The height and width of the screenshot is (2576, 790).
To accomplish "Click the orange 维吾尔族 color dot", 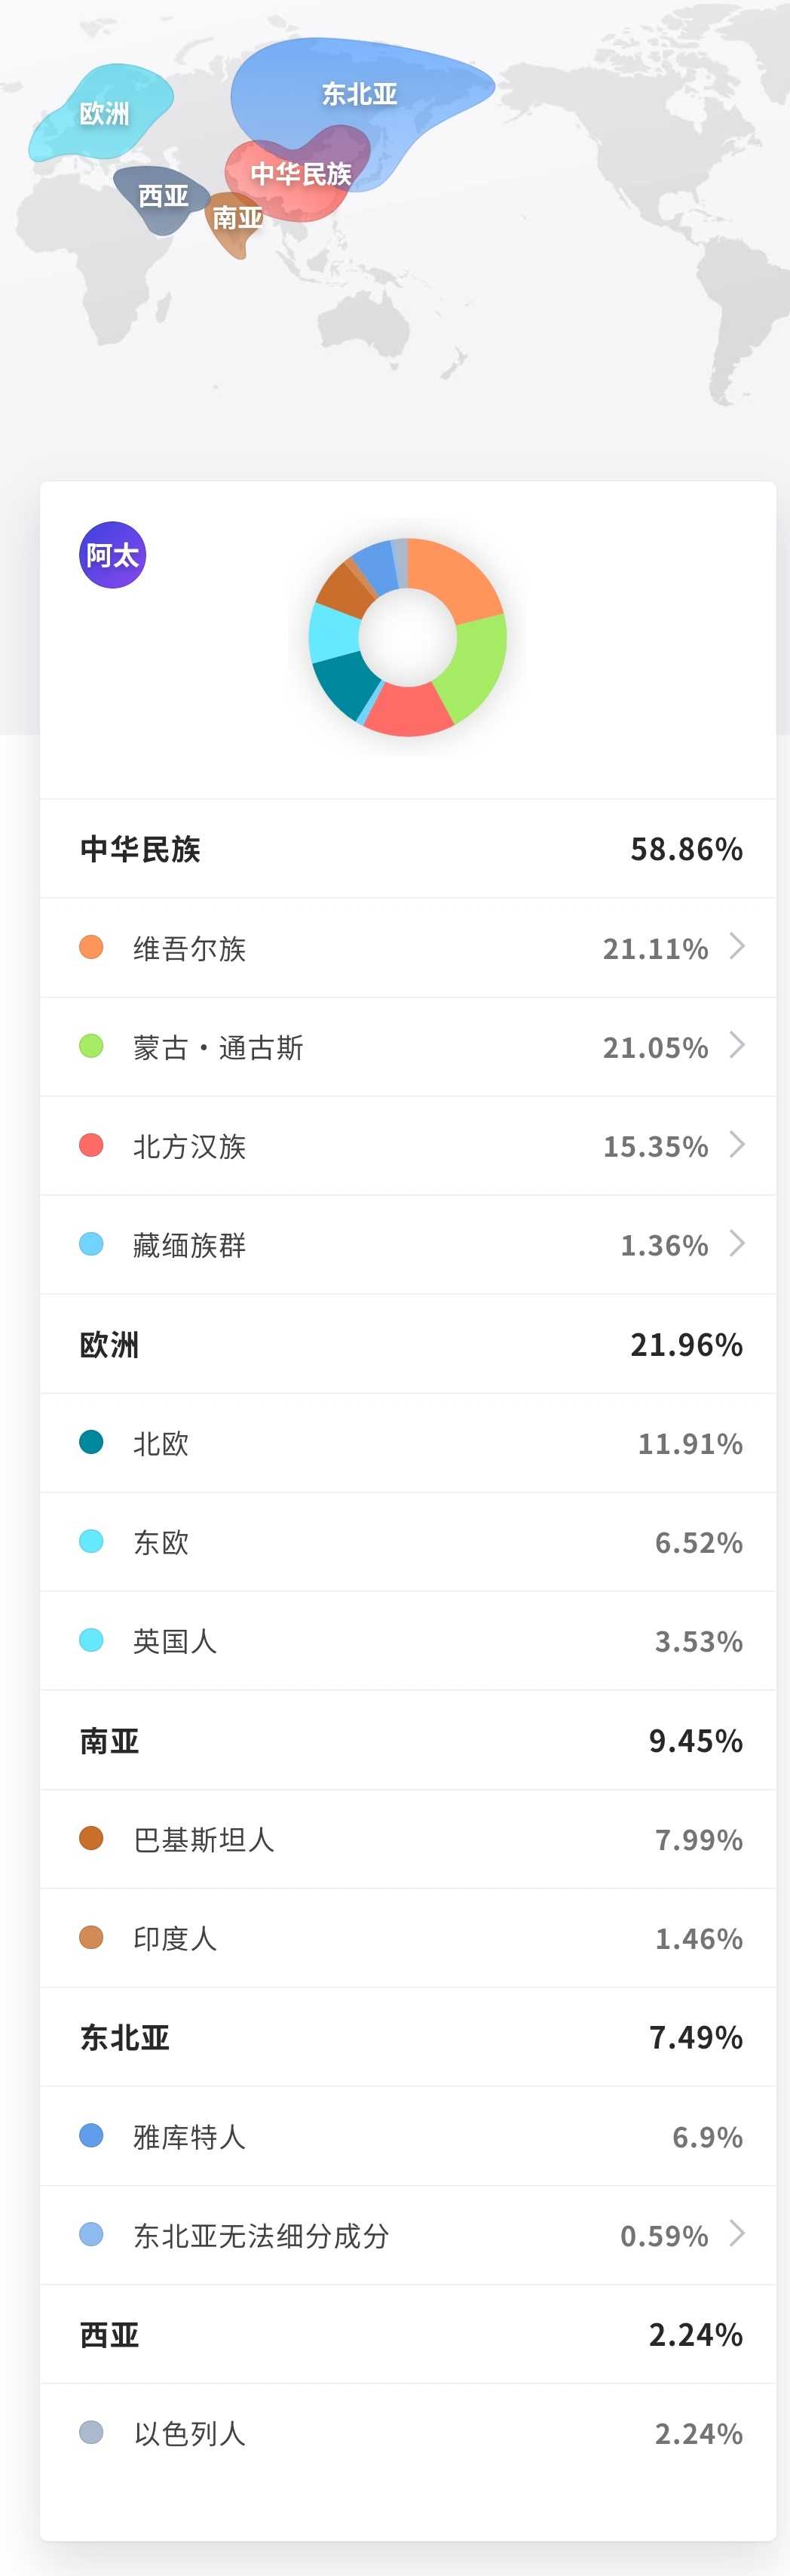I will pos(91,947).
